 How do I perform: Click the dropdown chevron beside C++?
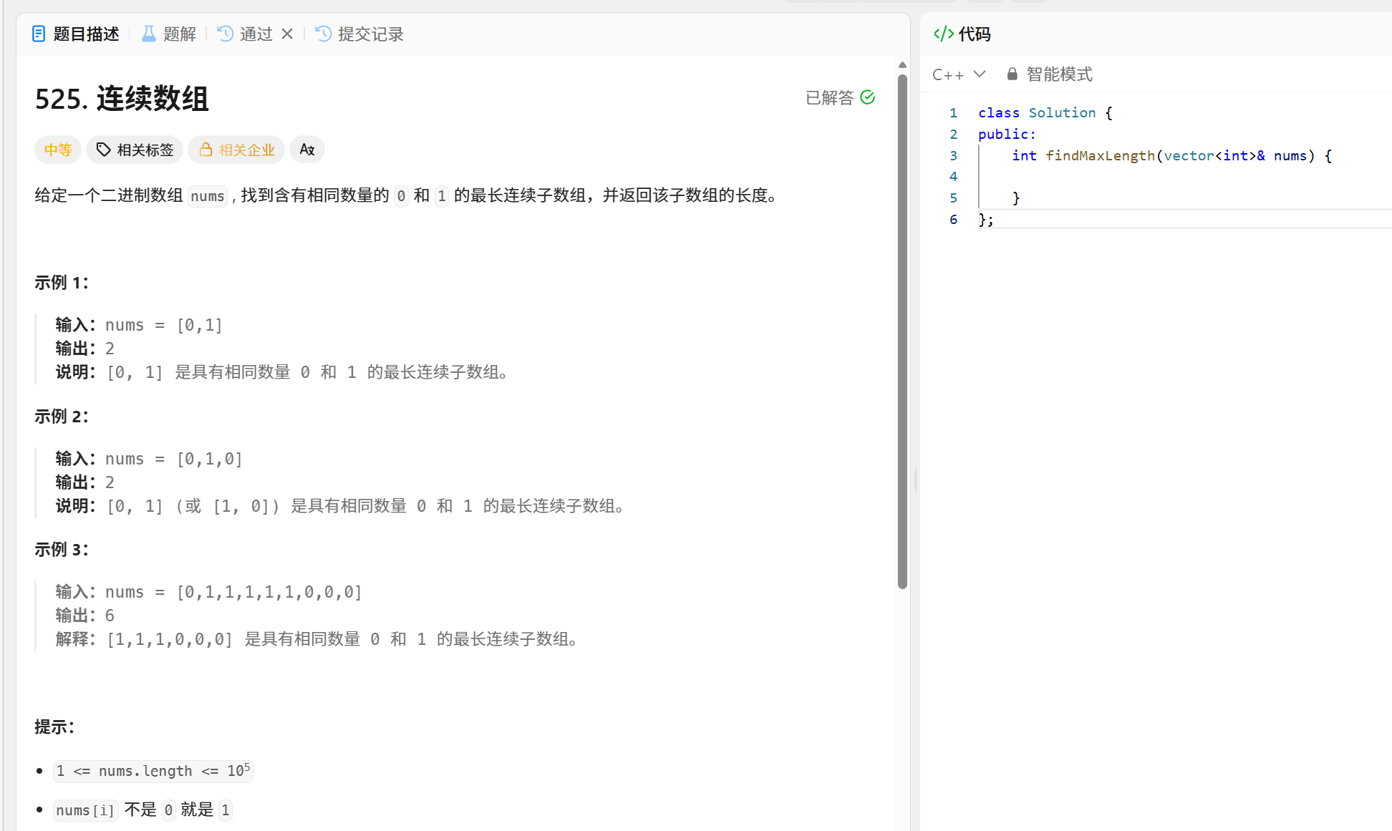tap(980, 74)
